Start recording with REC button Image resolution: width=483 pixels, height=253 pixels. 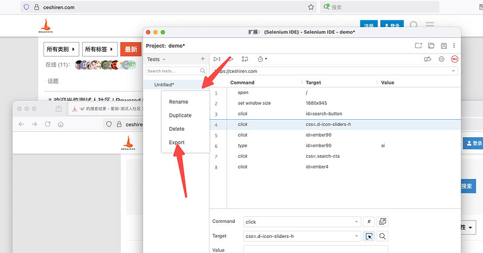pyautogui.click(x=455, y=59)
